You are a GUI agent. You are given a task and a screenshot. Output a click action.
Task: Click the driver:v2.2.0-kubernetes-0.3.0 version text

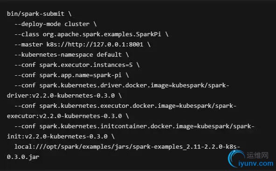pos(61,96)
